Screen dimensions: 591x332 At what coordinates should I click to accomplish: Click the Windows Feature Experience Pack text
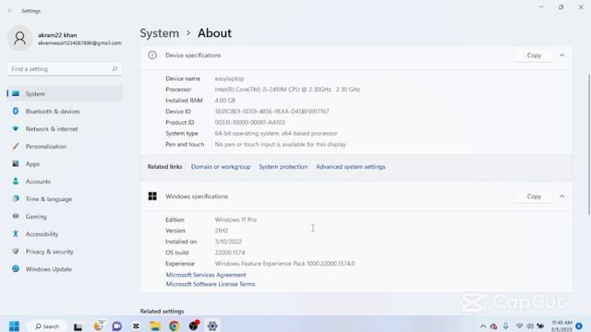coord(284,264)
